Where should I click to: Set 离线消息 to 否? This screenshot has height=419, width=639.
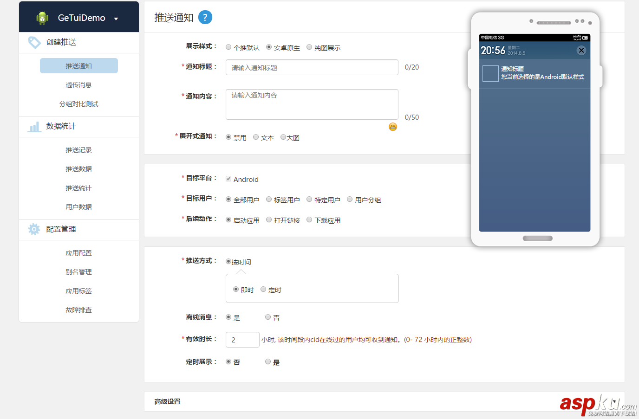(x=267, y=317)
